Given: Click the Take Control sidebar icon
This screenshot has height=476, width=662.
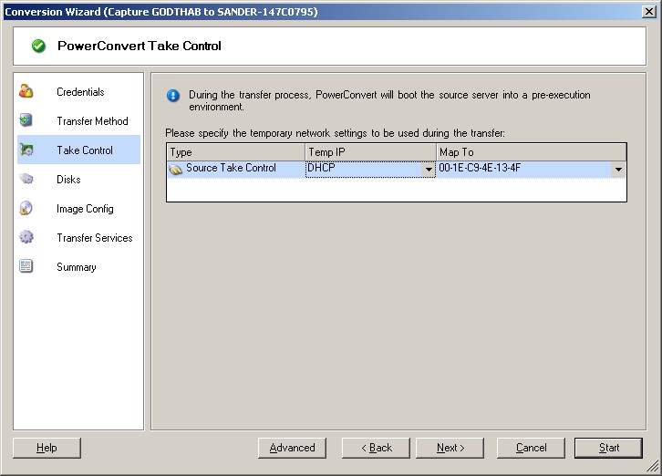Looking at the screenshot, I should pos(26,150).
